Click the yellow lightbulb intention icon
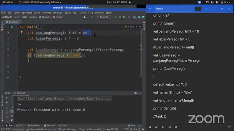Image resolution: width=234 pixels, height=131 pixels. pyautogui.click(x=22, y=32)
